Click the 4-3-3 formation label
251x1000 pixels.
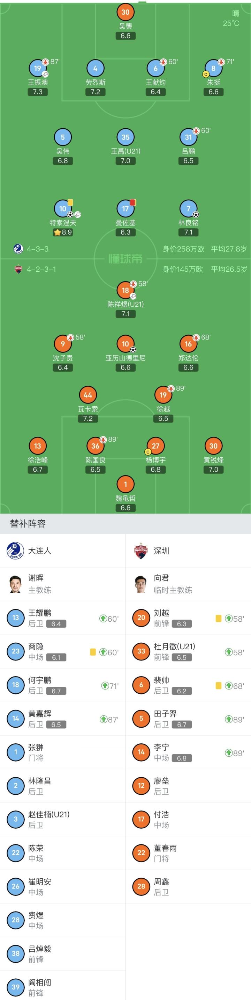tap(38, 249)
